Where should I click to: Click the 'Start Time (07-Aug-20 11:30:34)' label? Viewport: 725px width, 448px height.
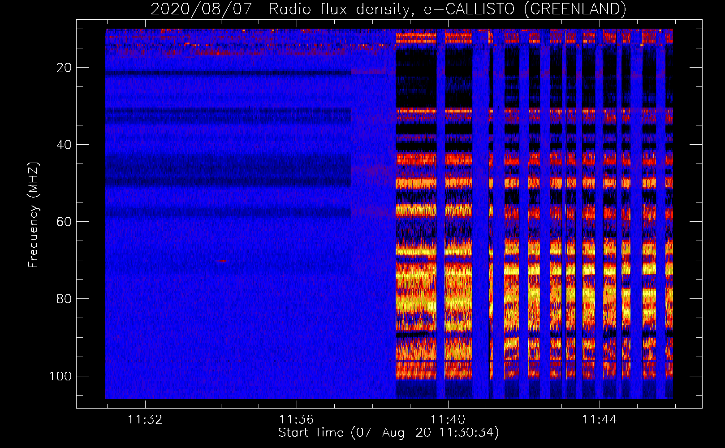point(388,433)
